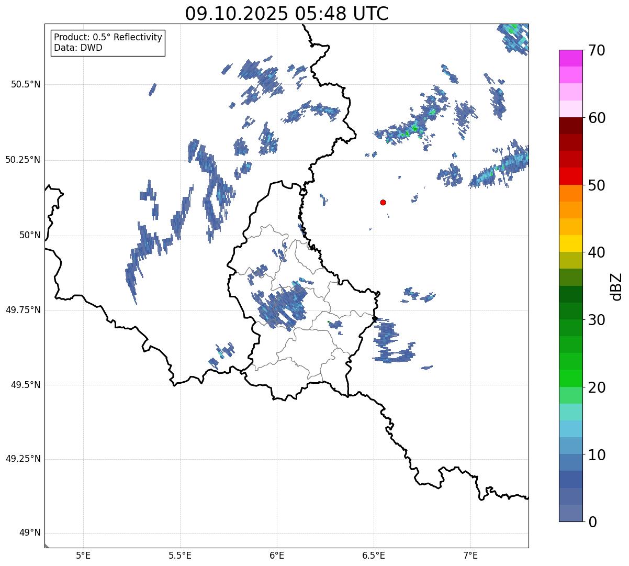This screenshot has width=629, height=566.
Task: Click the cyan echo band at the right edge
Action: coord(500,167)
